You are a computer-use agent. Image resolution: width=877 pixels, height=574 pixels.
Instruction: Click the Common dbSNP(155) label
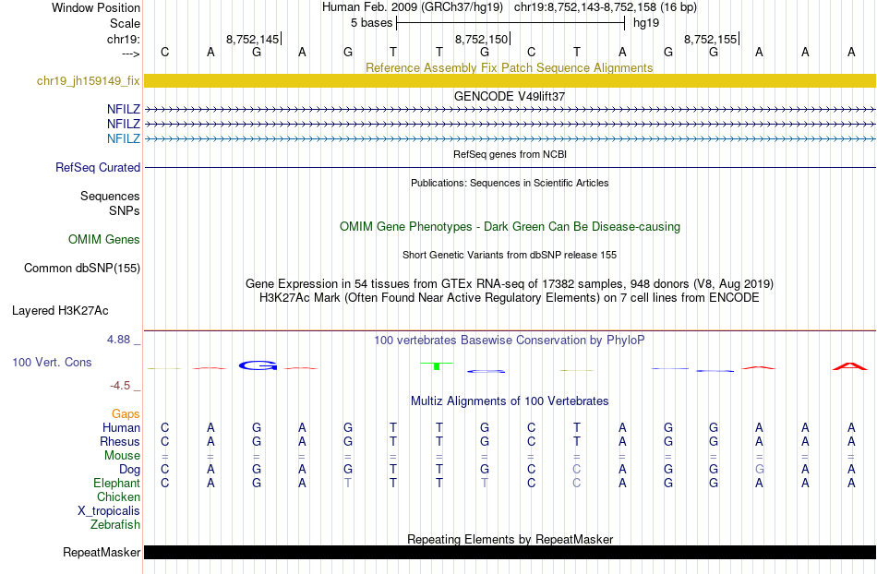tap(82, 269)
